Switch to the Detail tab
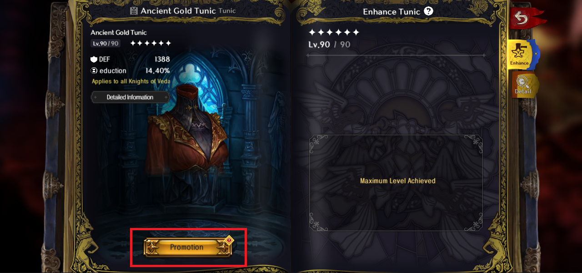The image size is (582, 273). [x=523, y=85]
